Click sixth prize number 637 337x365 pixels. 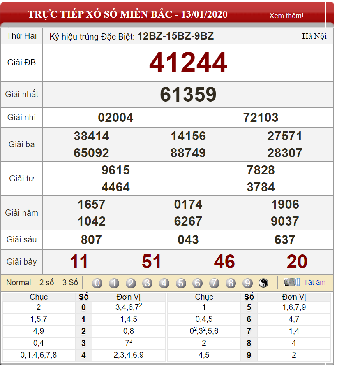click(x=285, y=240)
